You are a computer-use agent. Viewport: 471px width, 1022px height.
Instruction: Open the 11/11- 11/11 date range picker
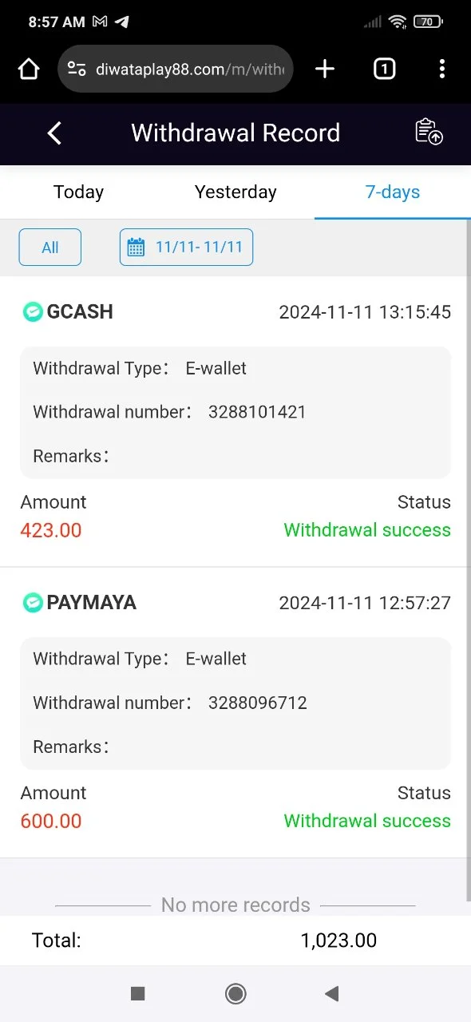(x=186, y=248)
